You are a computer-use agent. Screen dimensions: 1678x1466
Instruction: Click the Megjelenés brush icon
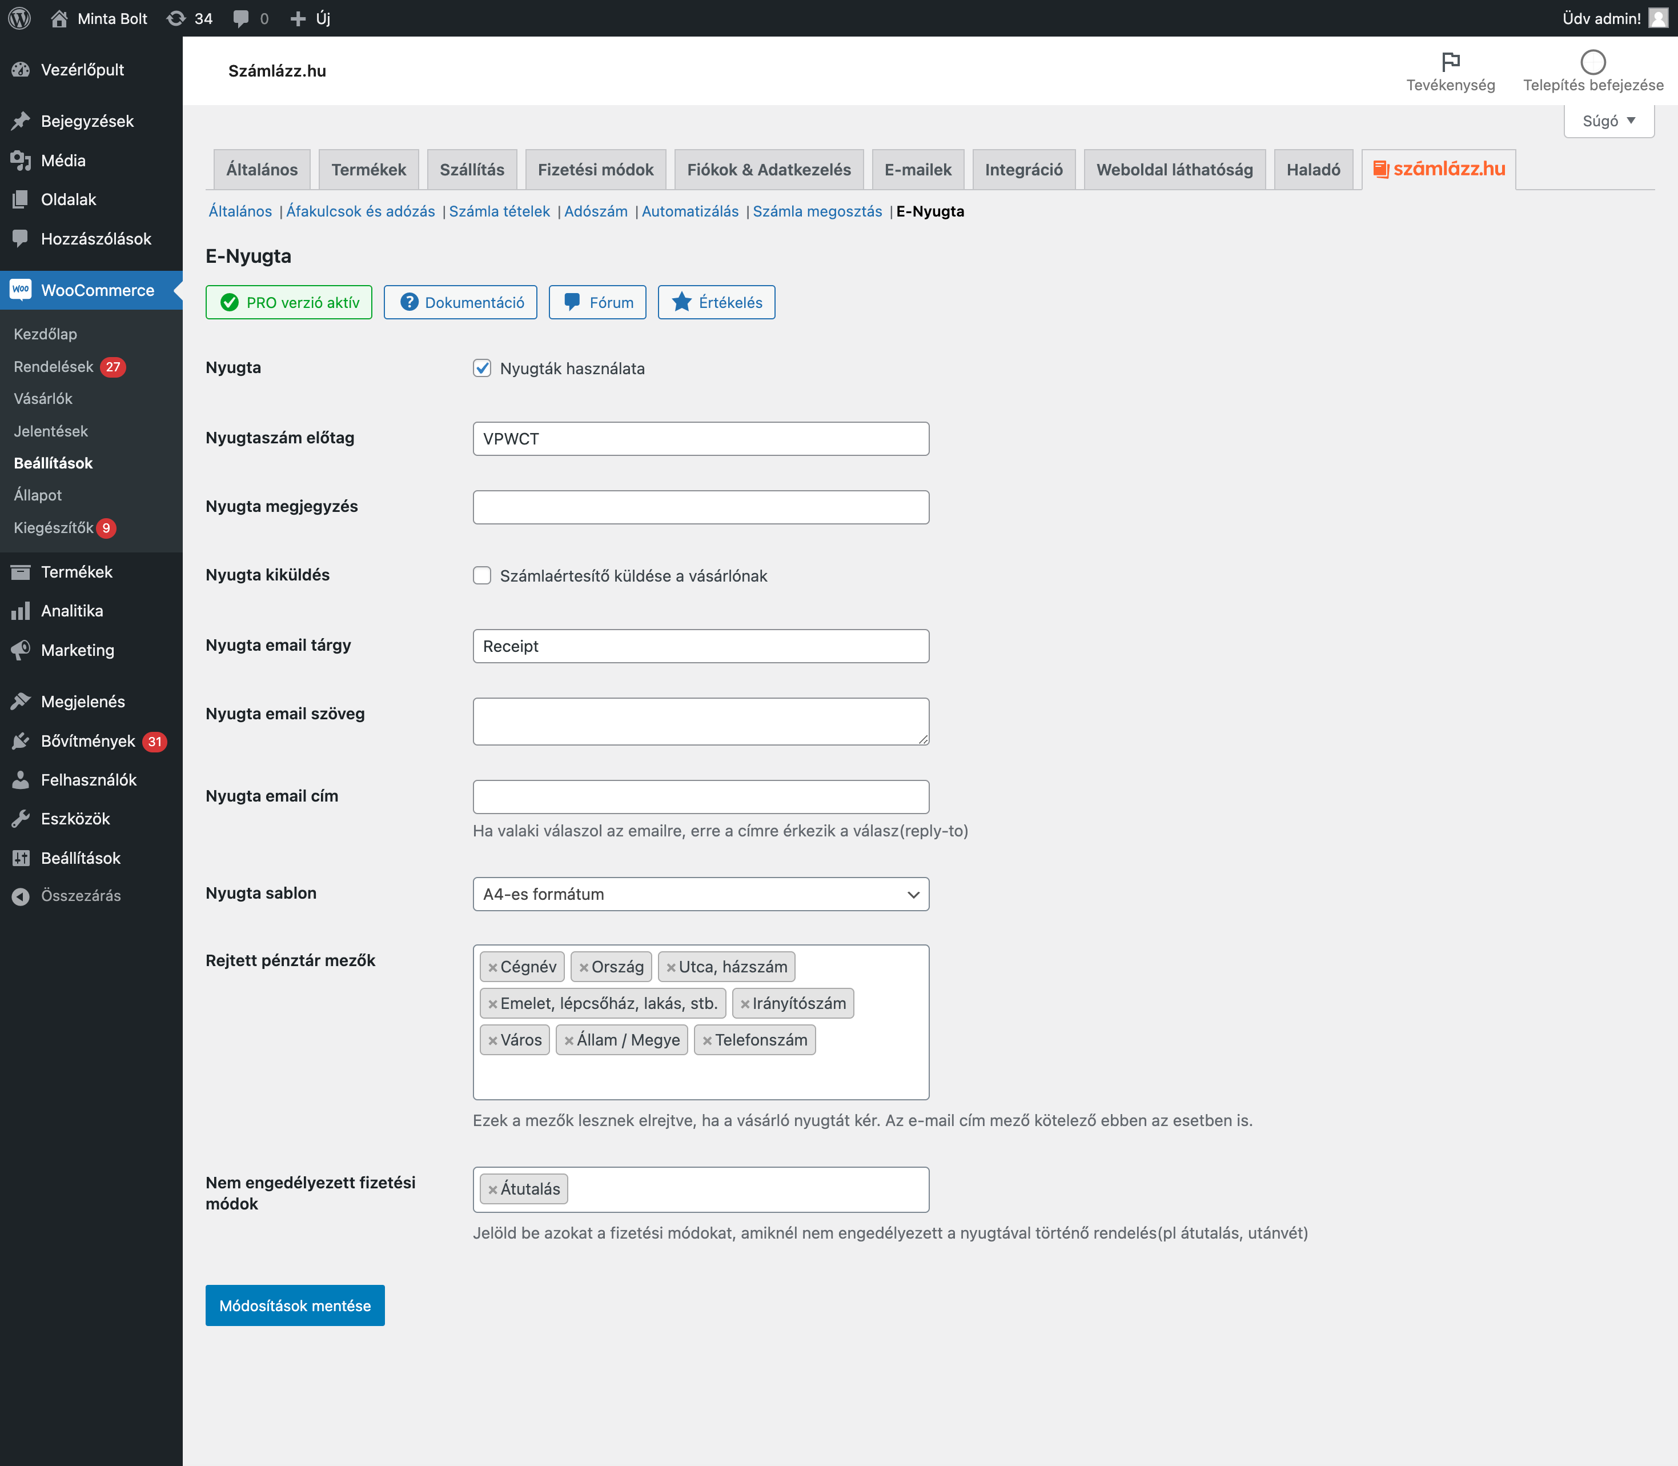[21, 702]
